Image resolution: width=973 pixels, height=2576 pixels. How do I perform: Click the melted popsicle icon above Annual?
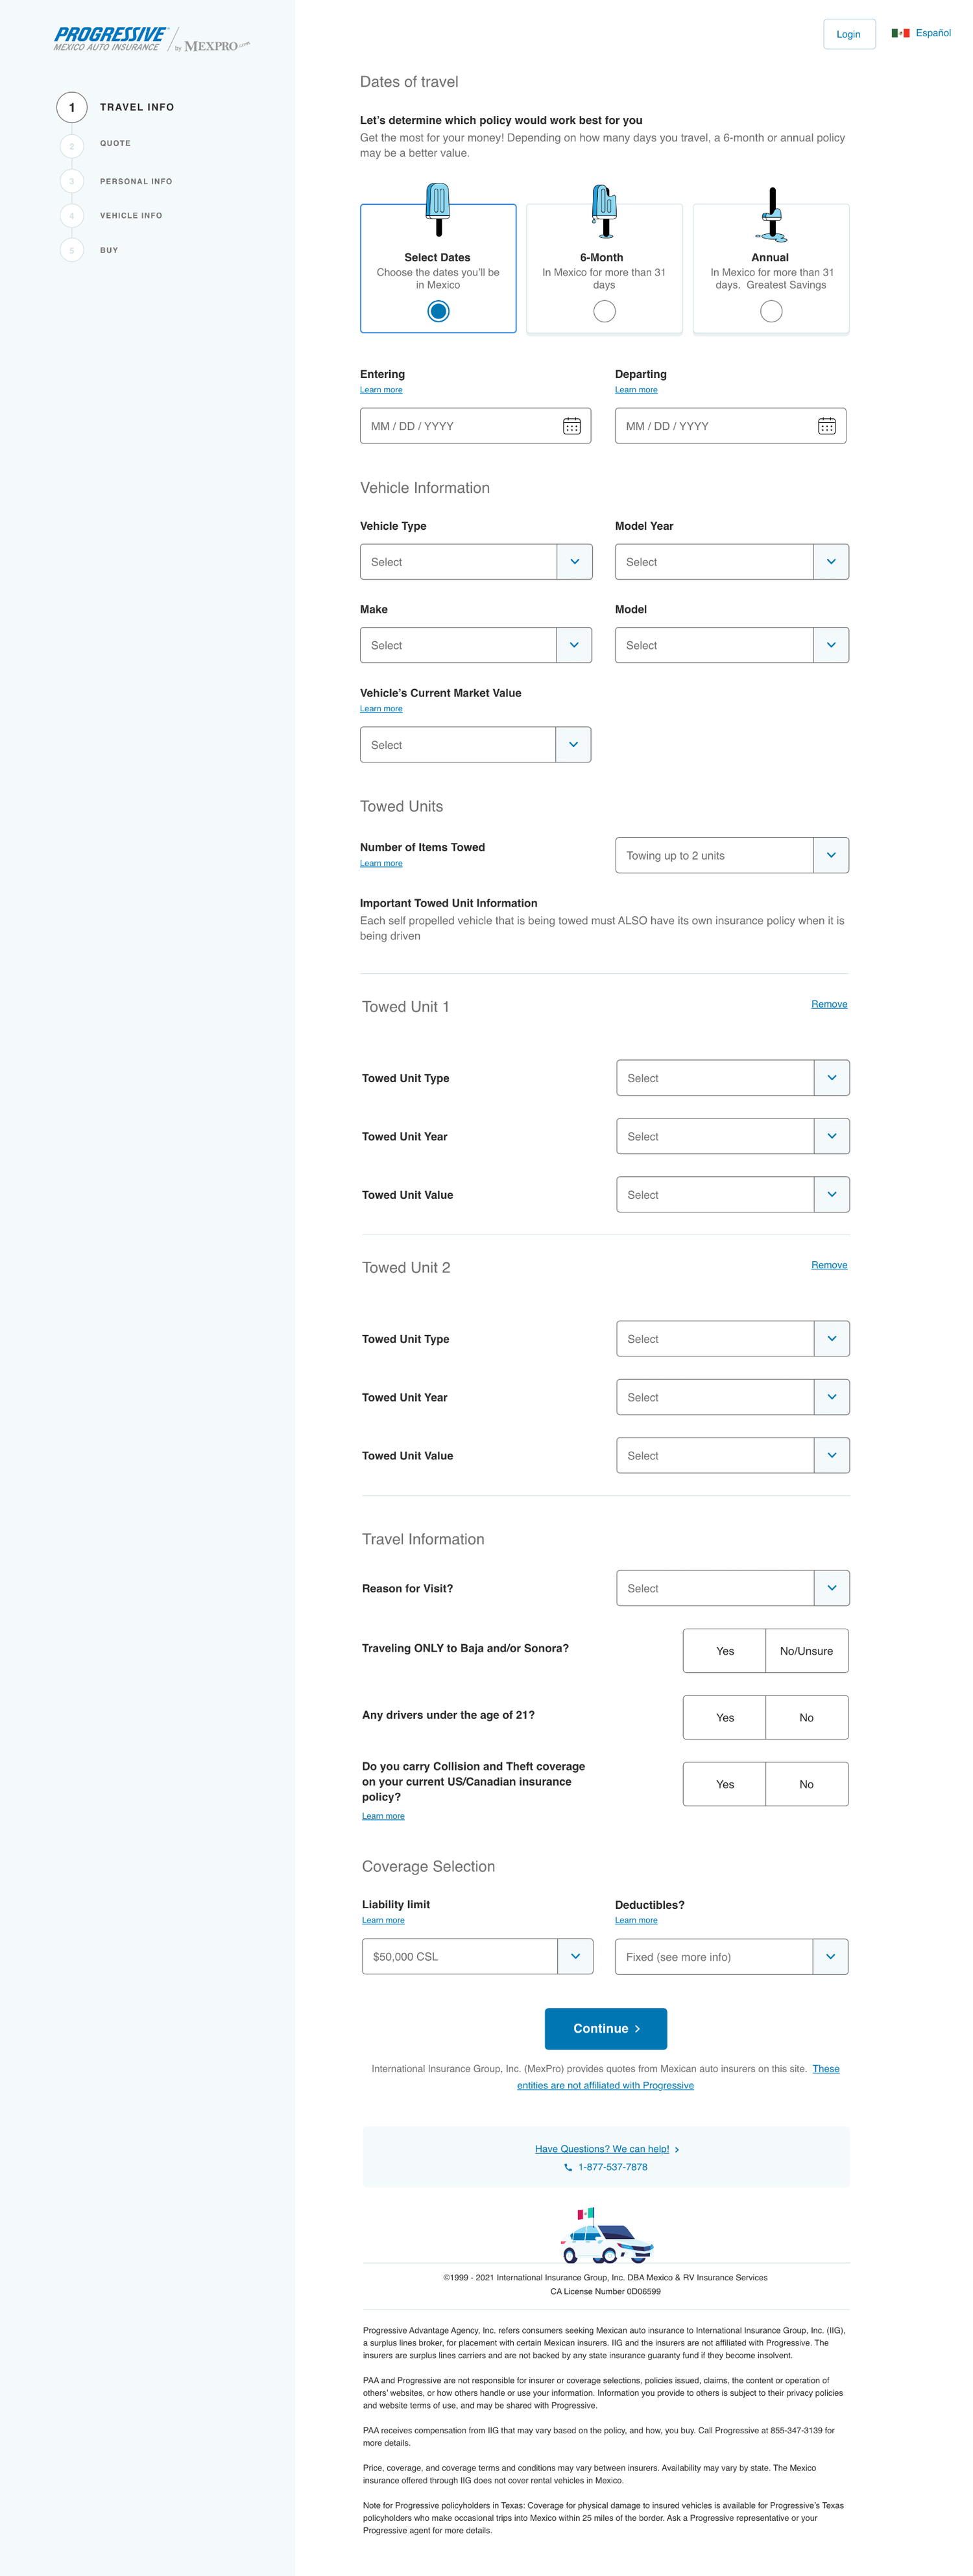(771, 214)
